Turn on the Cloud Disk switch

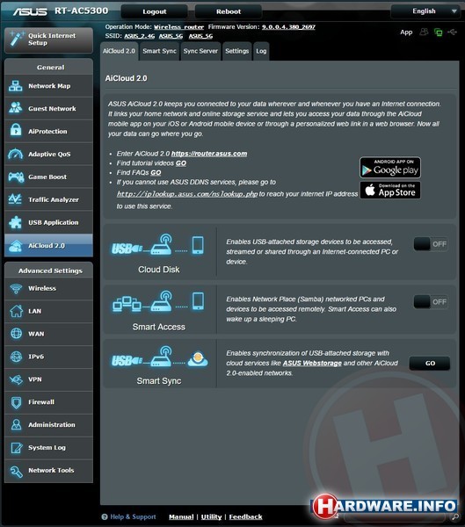click(431, 244)
